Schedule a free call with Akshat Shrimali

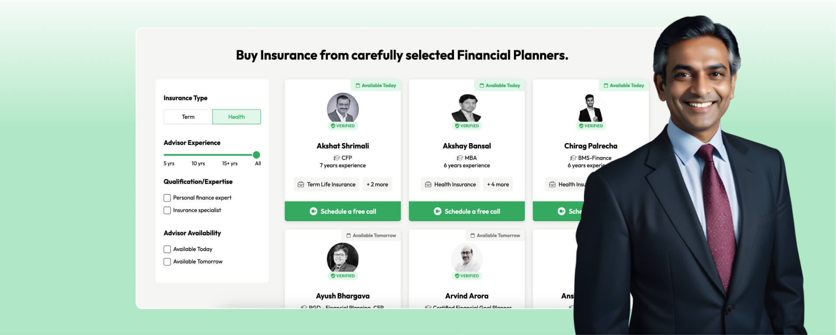[343, 211]
